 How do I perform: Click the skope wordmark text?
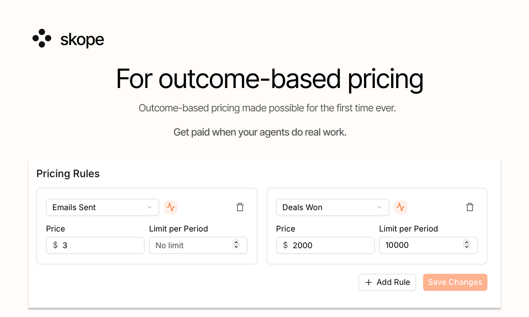pos(82,40)
